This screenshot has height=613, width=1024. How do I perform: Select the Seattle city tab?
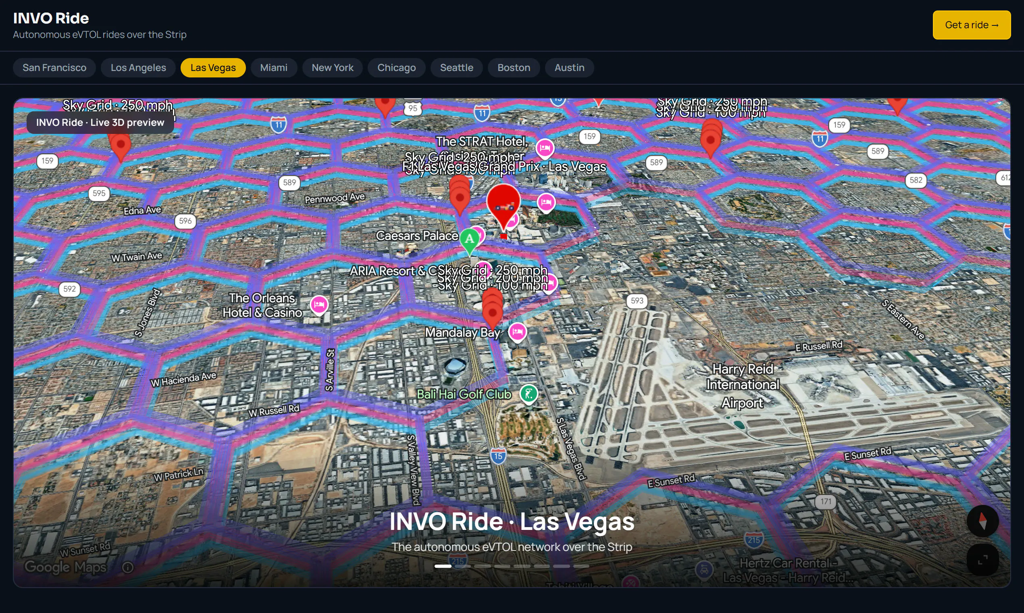coord(457,68)
